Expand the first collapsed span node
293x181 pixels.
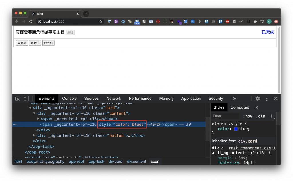pos(38,119)
